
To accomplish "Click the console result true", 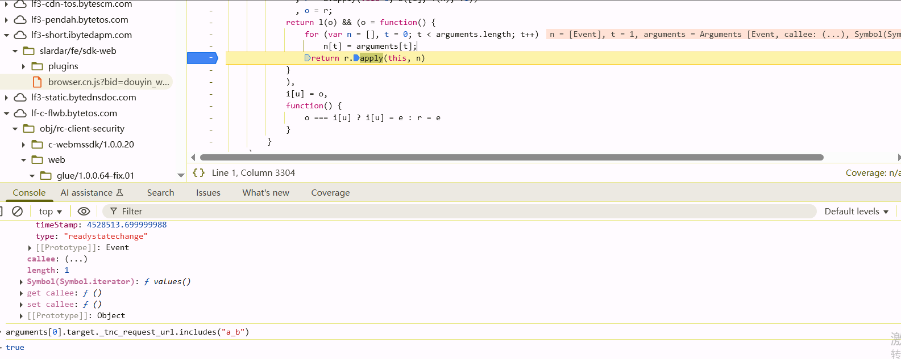I will (x=15, y=348).
